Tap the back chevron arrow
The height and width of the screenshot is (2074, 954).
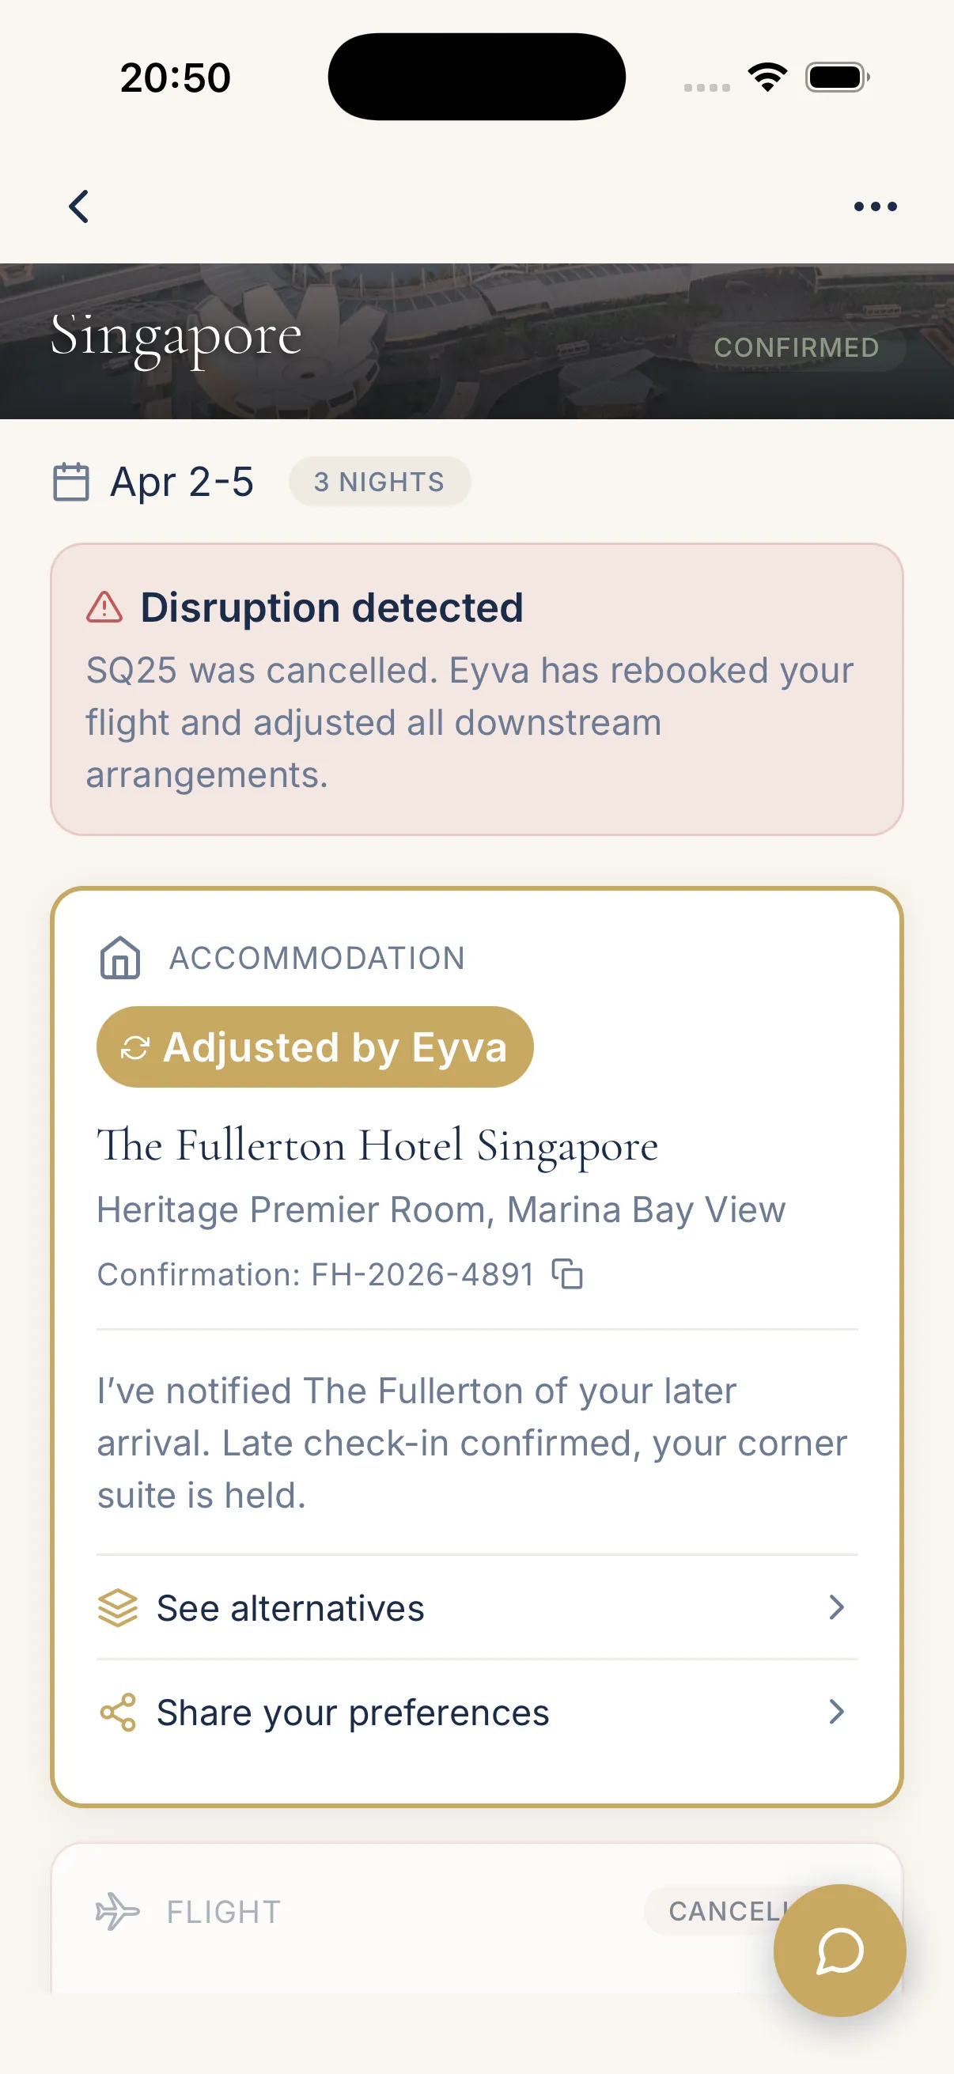point(78,207)
